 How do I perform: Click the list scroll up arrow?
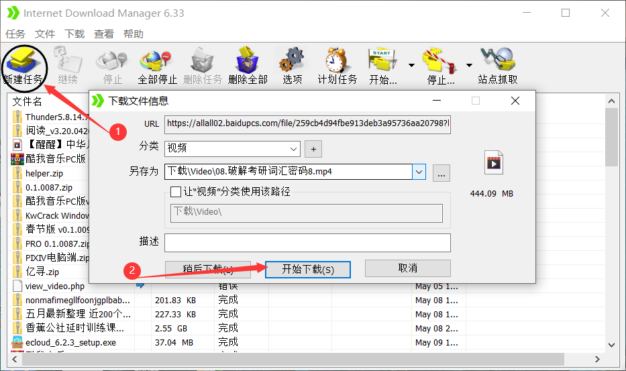[611, 101]
